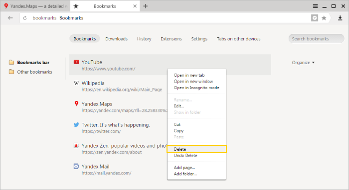Click the Yandex Zen favicon
This screenshot has width=349, height=190.
click(x=76, y=146)
